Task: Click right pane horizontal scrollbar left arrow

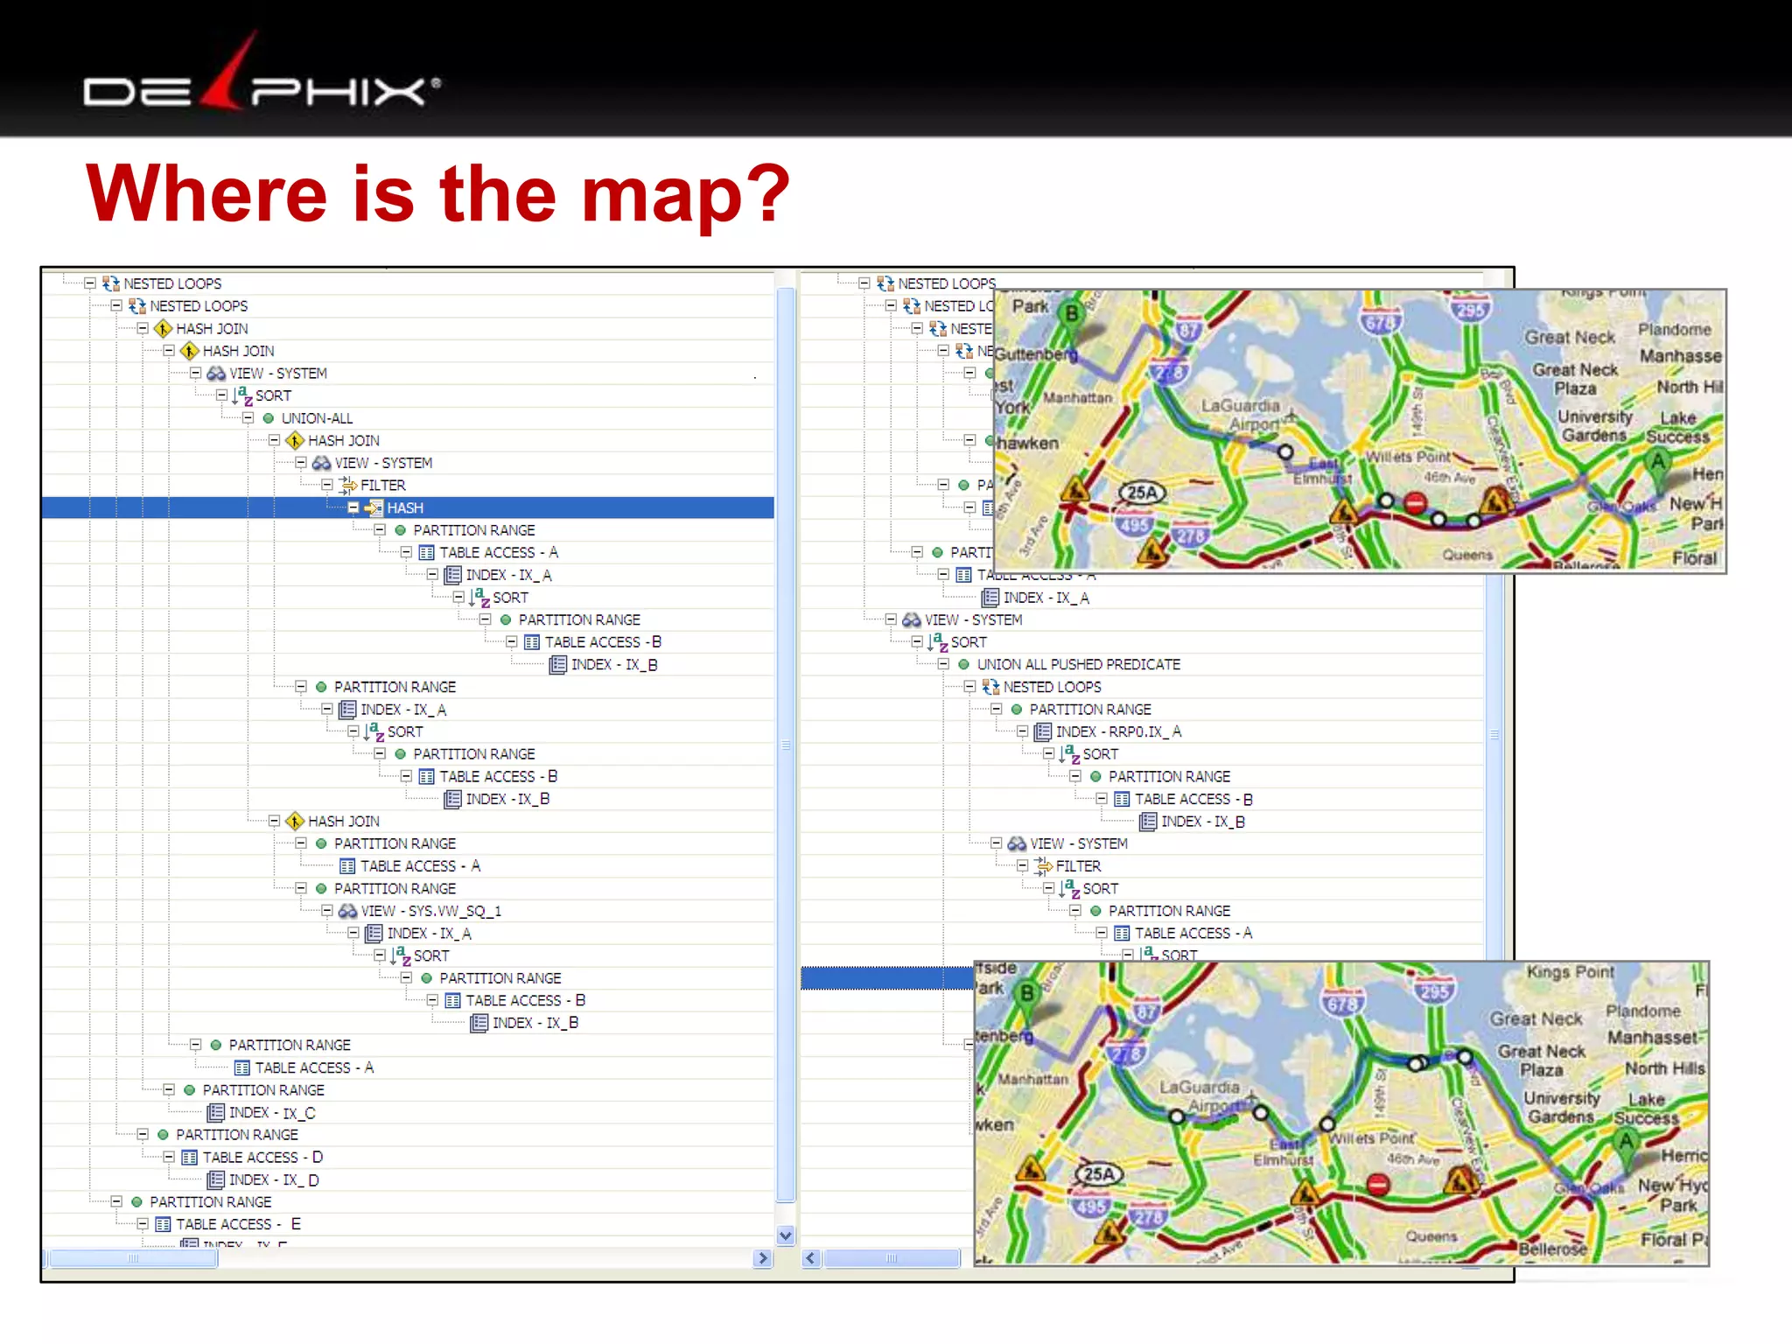Action: click(811, 1258)
